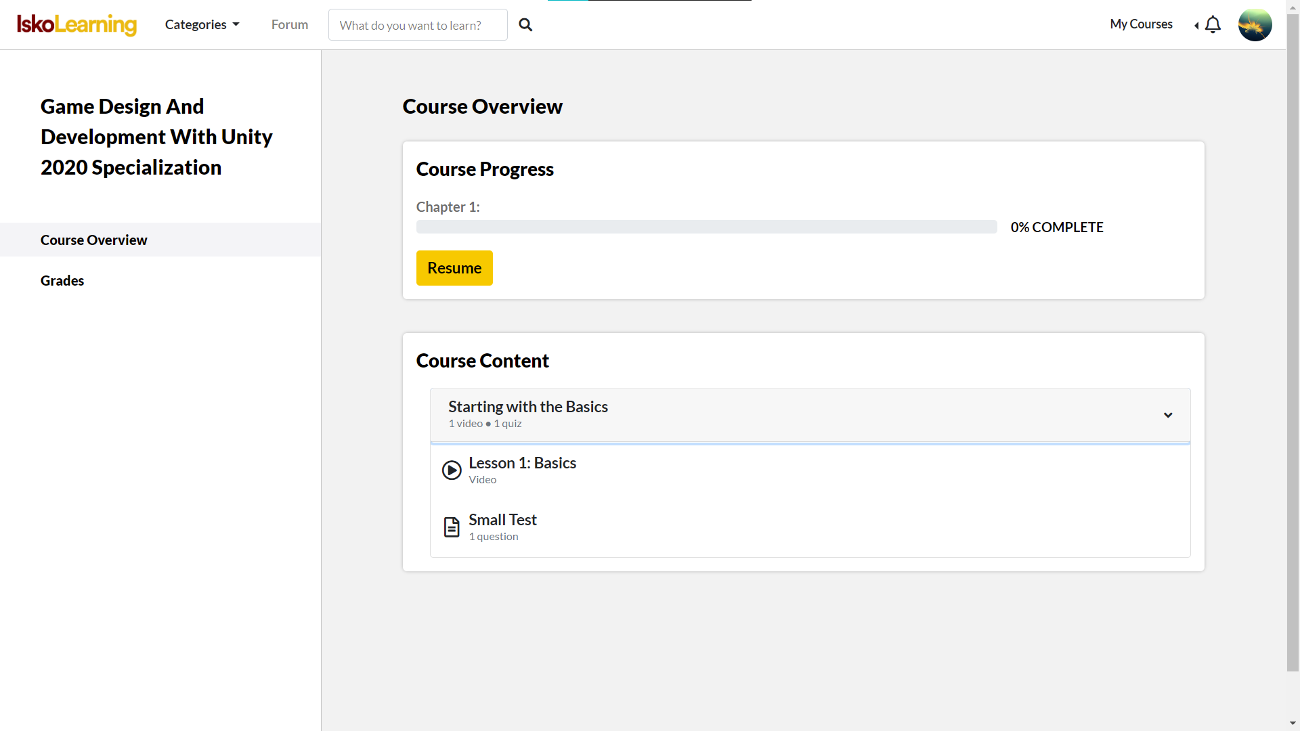Focus the 'What do you want to learn?' field
This screenshot has width=1300, height=731.
(418, 25)
